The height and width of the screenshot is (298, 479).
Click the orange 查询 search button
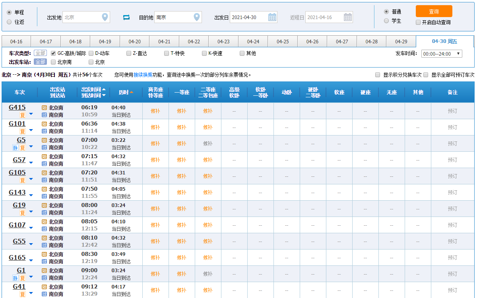pyautogui.click(x=434, y=12)
